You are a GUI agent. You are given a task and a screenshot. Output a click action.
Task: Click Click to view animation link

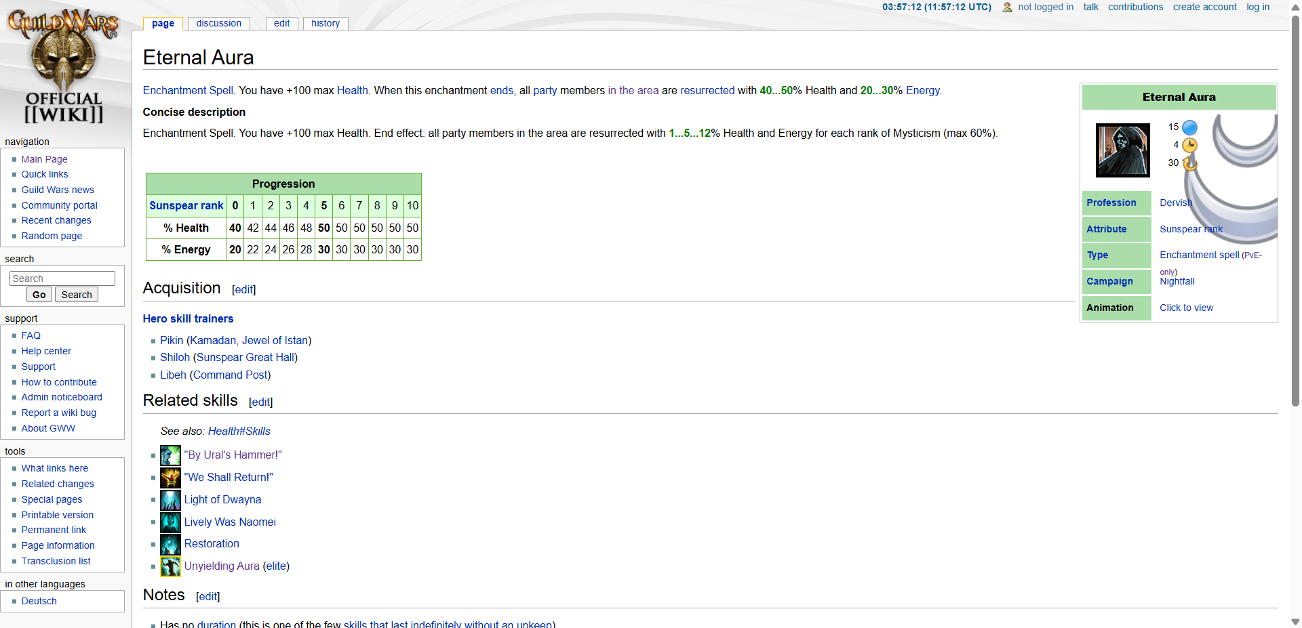(x=1186, y=308)
